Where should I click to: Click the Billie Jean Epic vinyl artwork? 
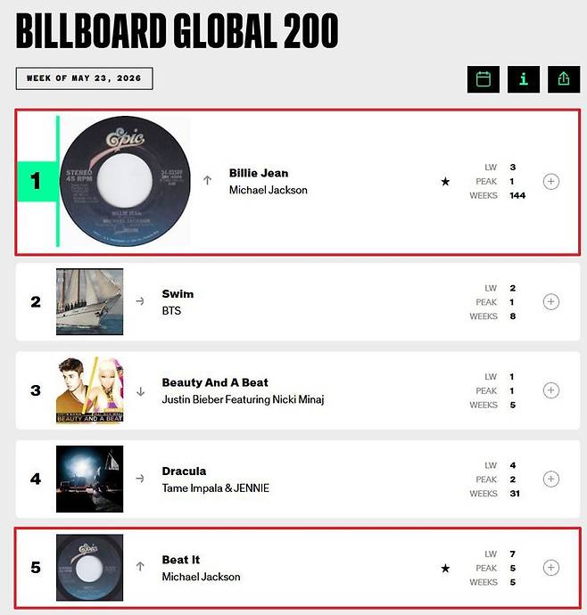pos(125,181)
